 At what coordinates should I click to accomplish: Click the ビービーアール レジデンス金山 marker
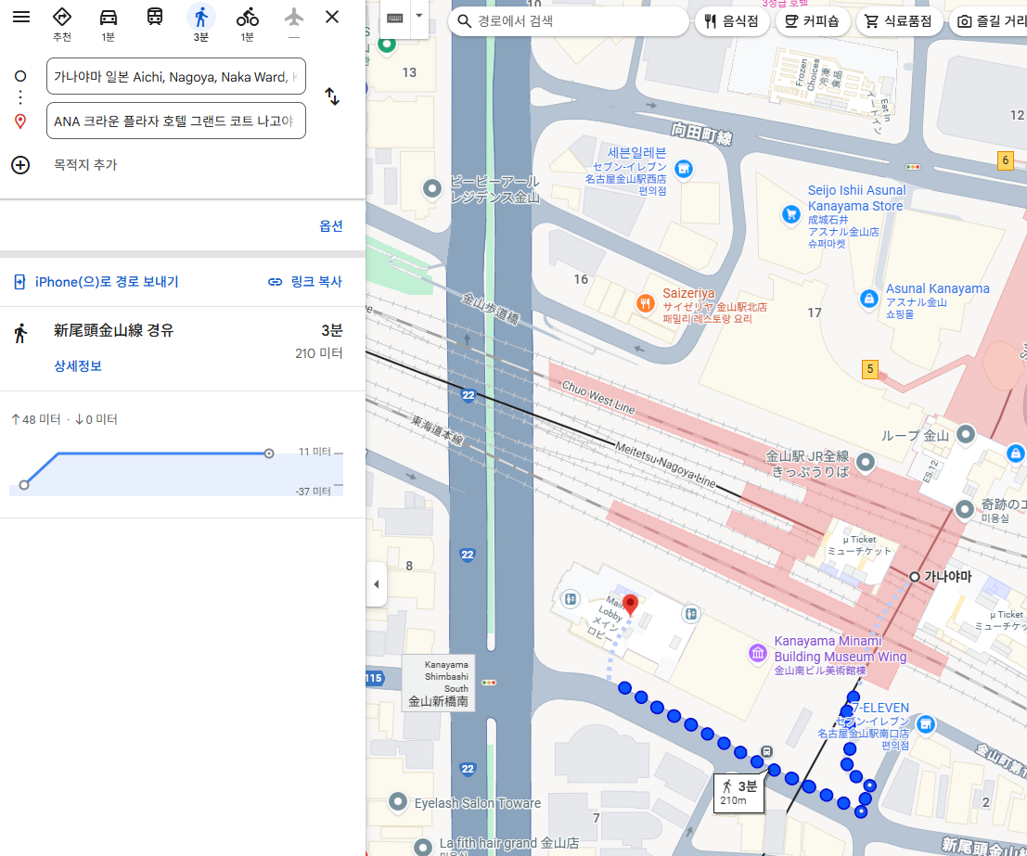click(x=432, y=188)
